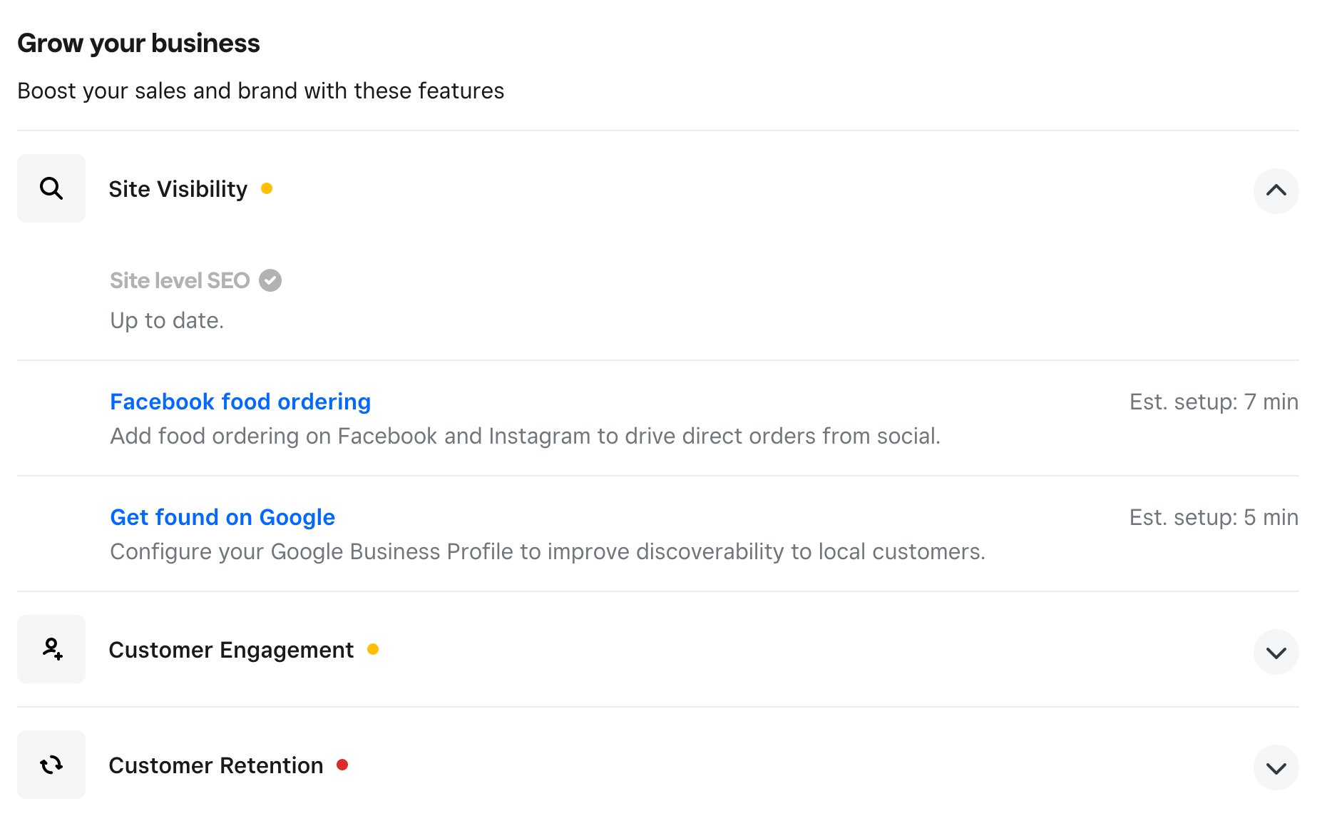Click the Facebook and Instagram ordering description
The image size is (1332, 826).
click(525, 436)
